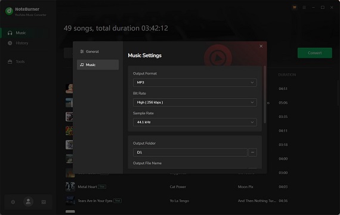This screenshot has width=340, height=215.
Task: Click the sliders icon beside General
Action: tap(82, 52)
